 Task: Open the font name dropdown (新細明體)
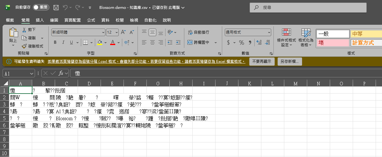(x=103, y=32)
